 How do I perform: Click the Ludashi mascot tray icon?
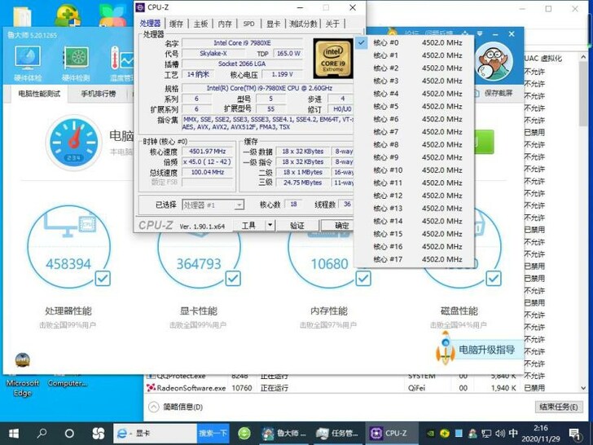pos(472,434)
